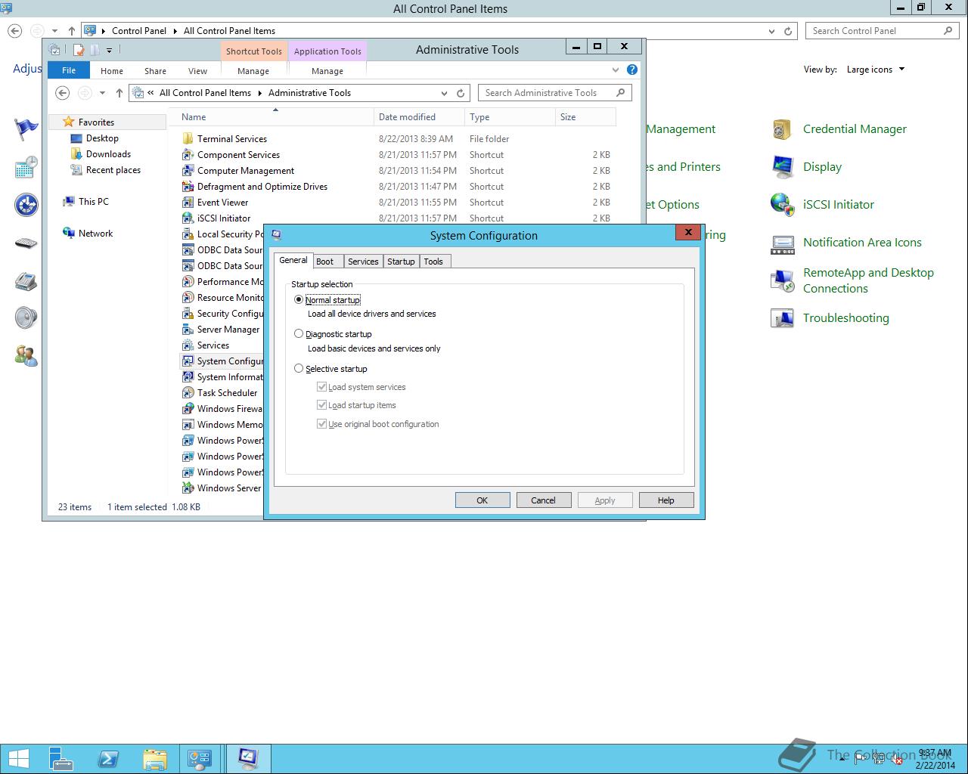Open the Share ribbon tab
Image resolution: width=968 pixels, height=774 pixels.
155,70
